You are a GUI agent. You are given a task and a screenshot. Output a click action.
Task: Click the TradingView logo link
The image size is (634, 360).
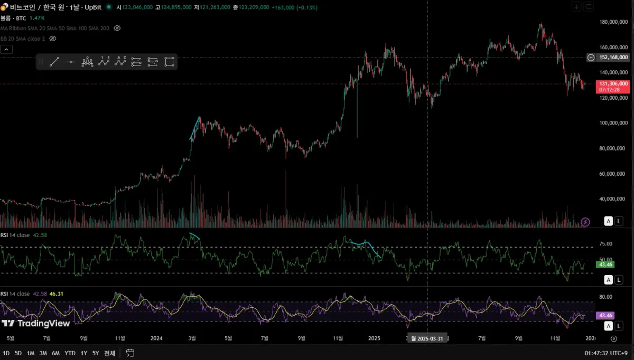point(35,323)
